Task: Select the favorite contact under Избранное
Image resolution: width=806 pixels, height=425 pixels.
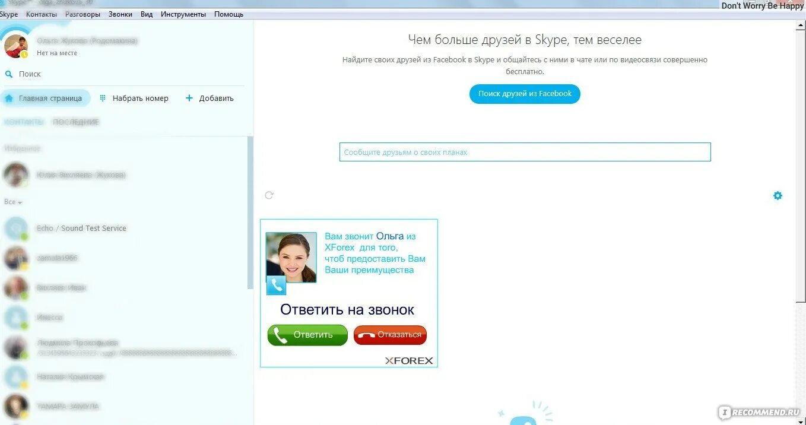Action: [x=123, y=175]
